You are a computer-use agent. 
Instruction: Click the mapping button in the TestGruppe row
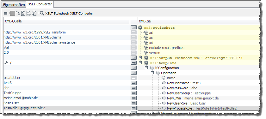point(134,93)
